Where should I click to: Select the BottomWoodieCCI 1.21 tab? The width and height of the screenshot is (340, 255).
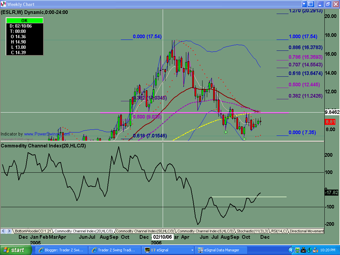pos(33,231)
